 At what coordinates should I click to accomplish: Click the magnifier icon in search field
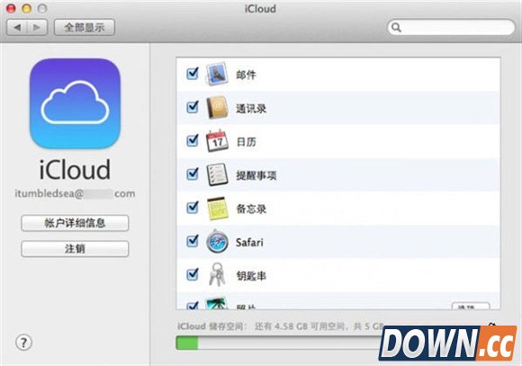point(396,27)
